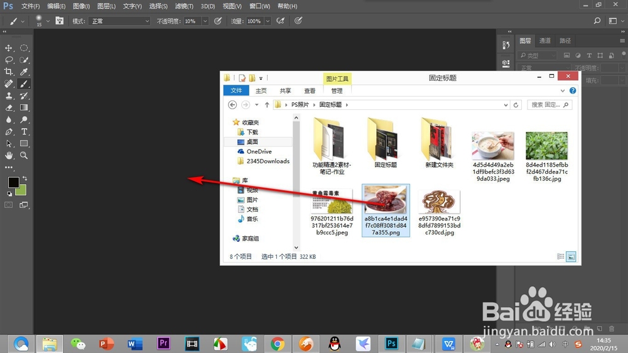Open the Properties panel icon
This screenshot has height=353, width=628.
506,63
